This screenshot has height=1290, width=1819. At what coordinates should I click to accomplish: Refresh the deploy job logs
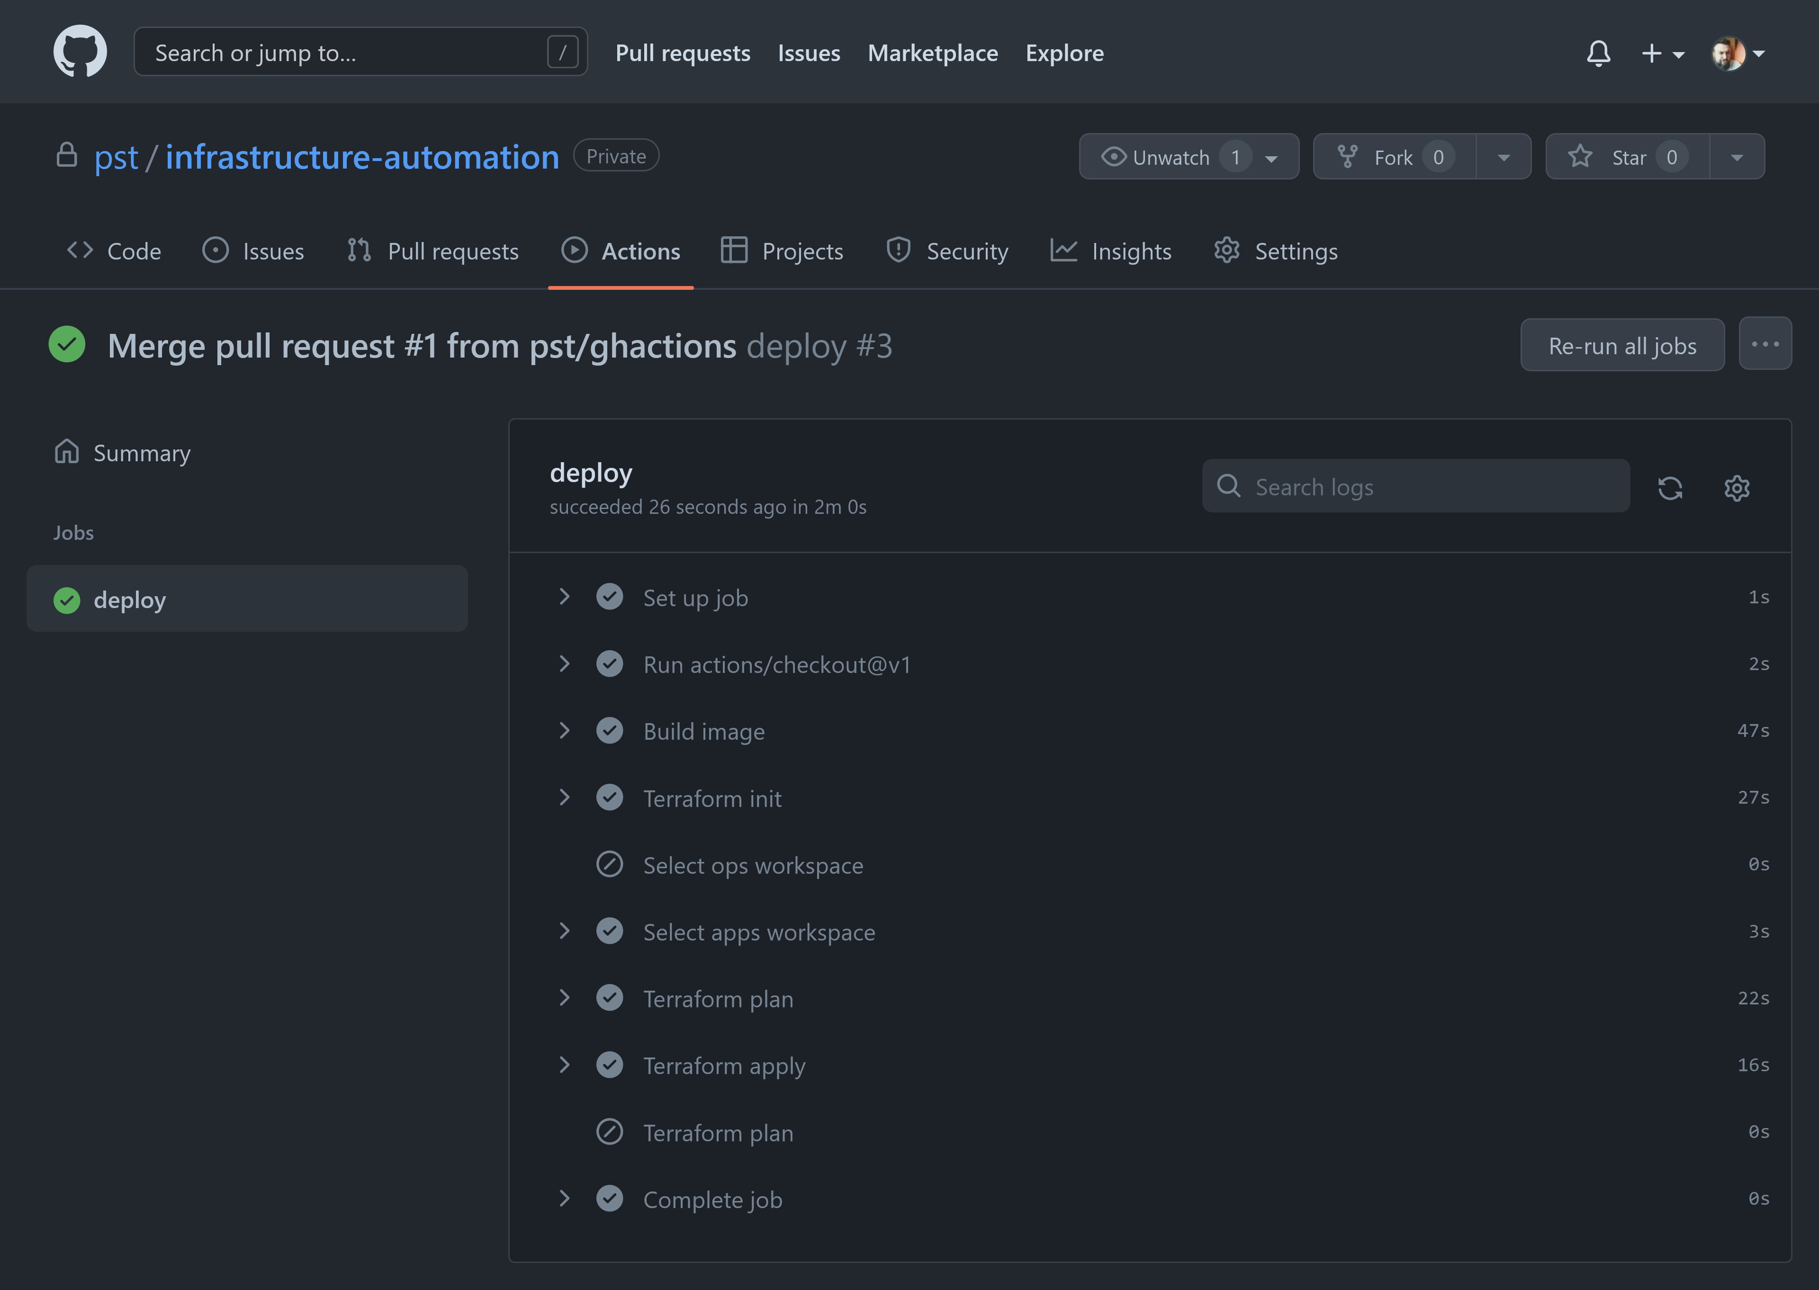[x=1670, y=488]
